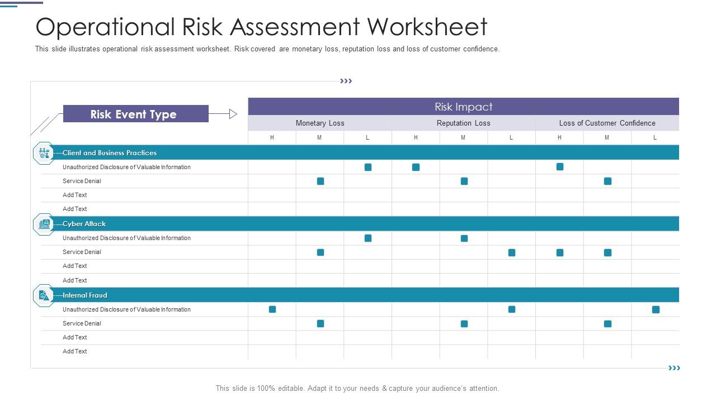The width and height of the screenshot is (716, 402).
Task: Click Customer Confidence M marker in Internal Fraud Service Denial row
Action: pos(608,324)
